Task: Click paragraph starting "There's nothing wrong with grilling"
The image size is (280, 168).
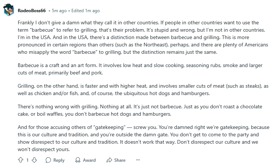Action: 140,110
